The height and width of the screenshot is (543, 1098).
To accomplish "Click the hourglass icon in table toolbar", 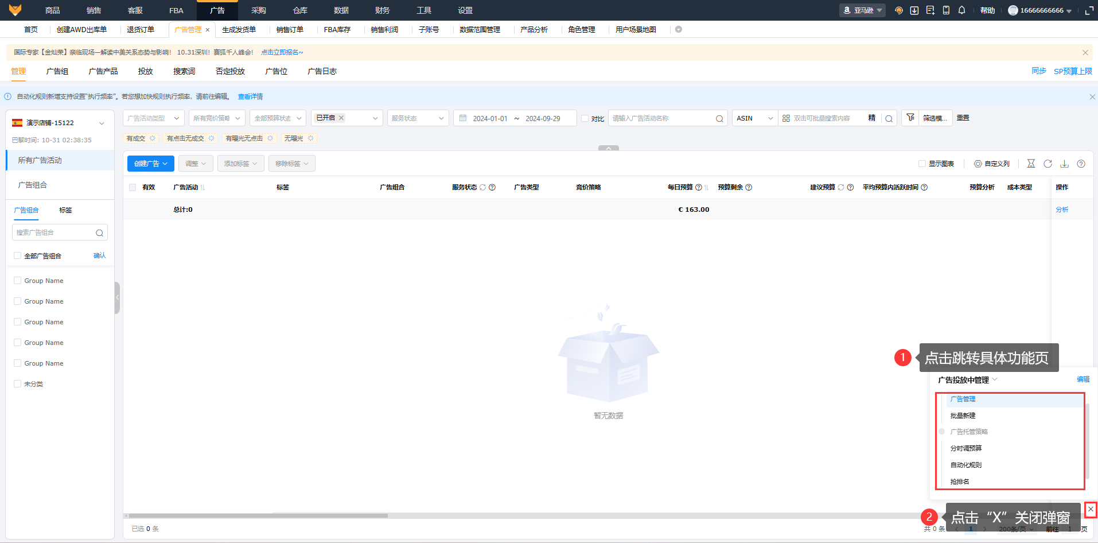I will click(1031, 164).
